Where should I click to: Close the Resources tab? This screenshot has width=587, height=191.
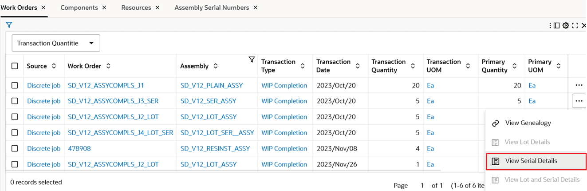(x=158, y=8)
